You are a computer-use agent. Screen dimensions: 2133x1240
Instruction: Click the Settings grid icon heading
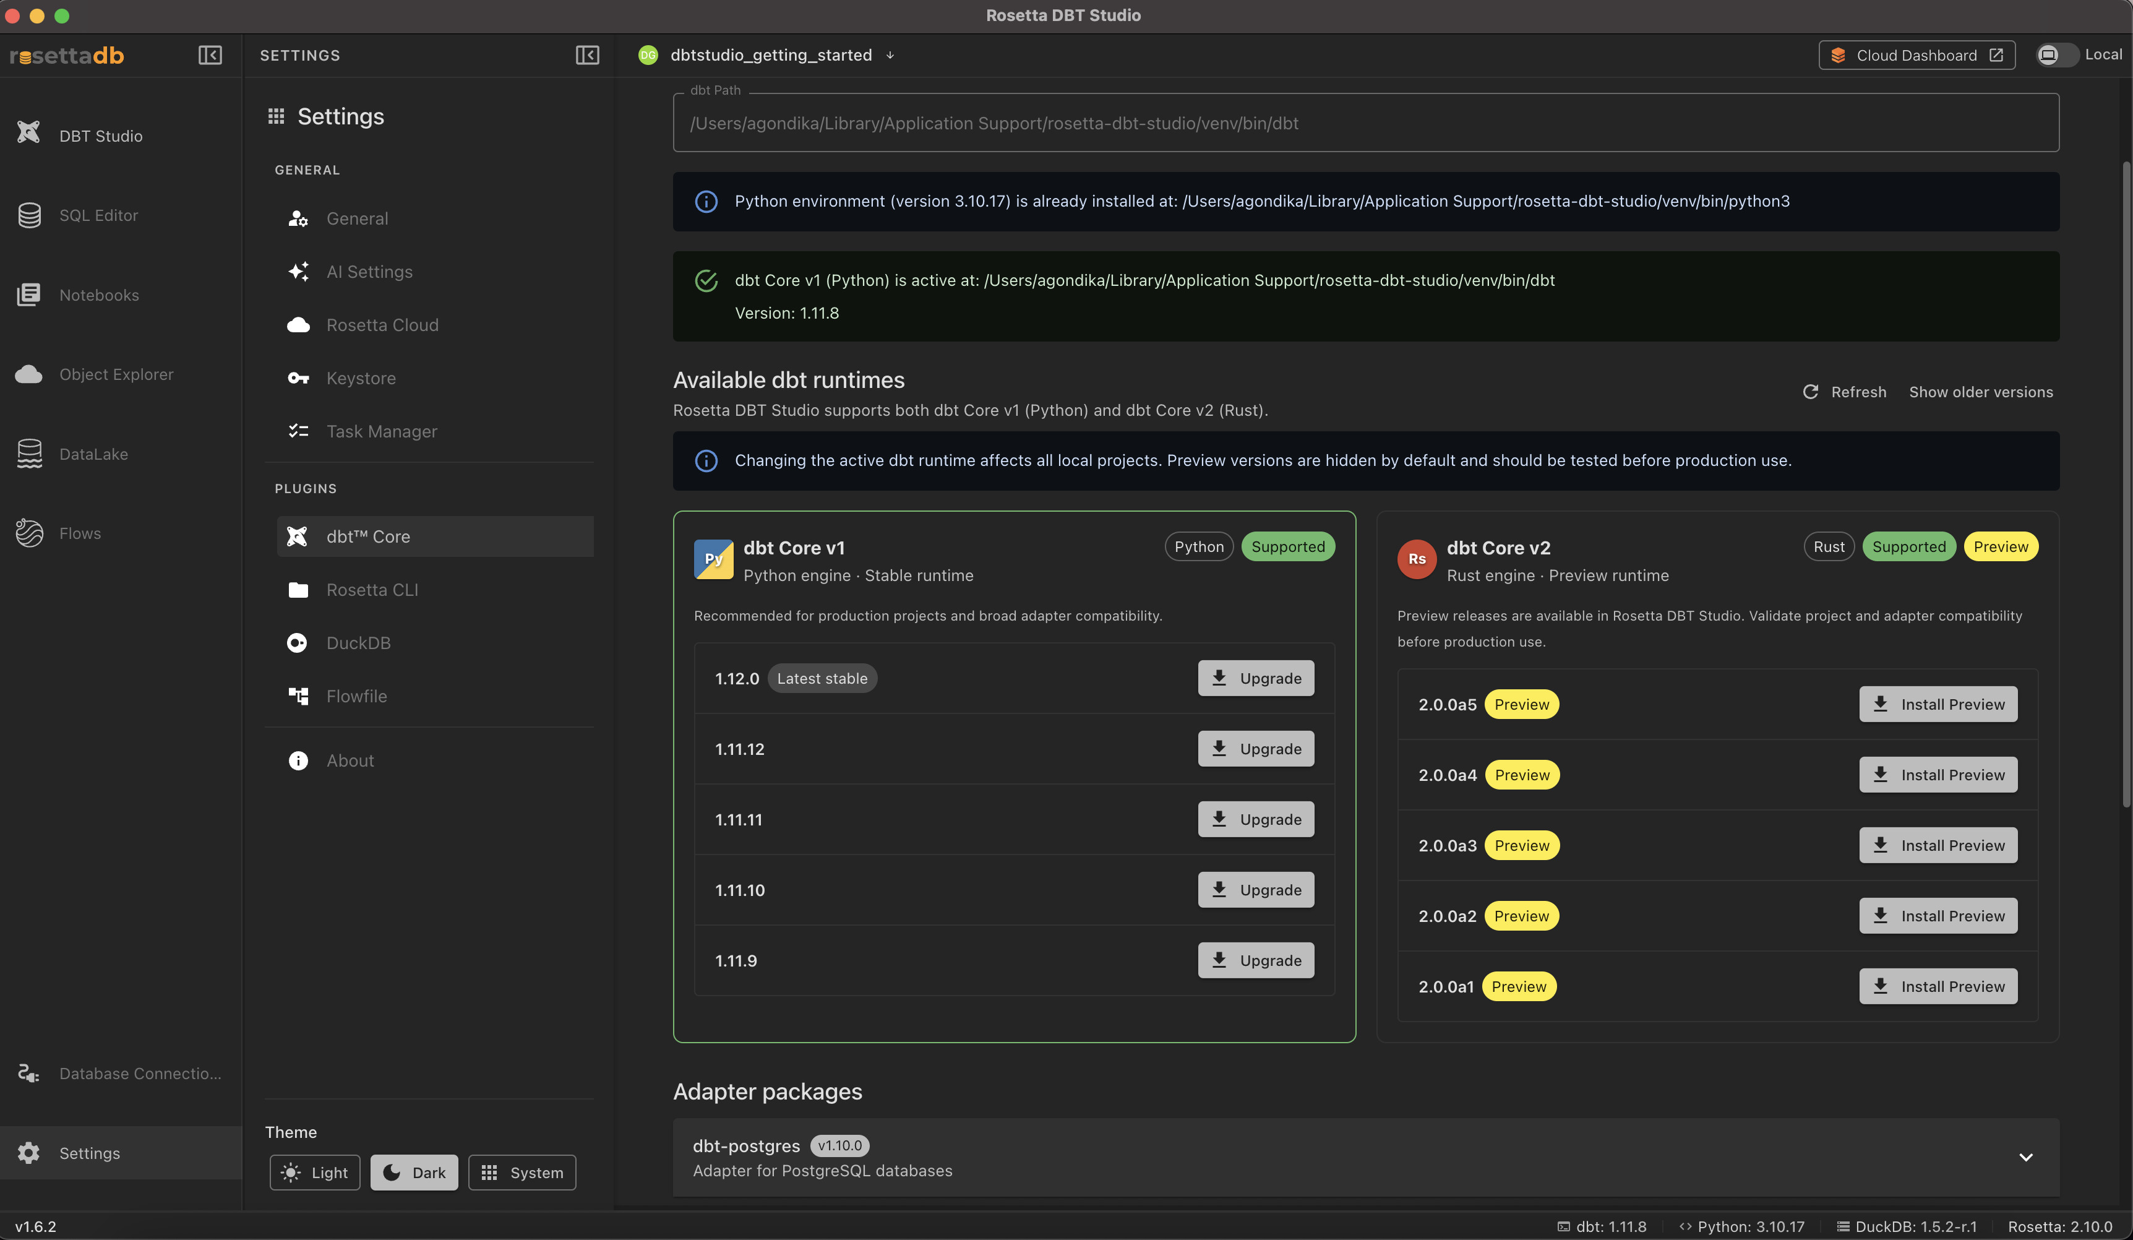pos(276,116)
